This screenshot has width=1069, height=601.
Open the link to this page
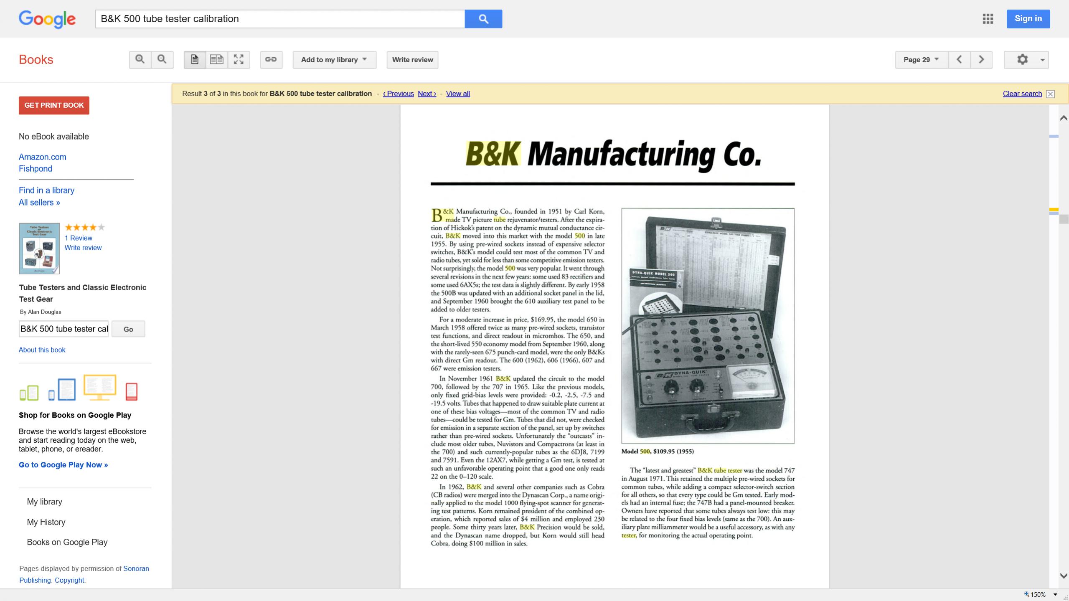(271, 60)
